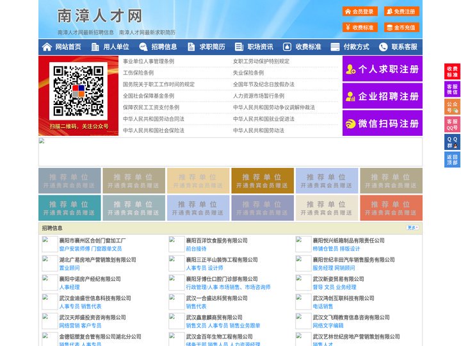
Task: Click the coral red 推荐单位 tile
Action: pyautogui.click(x=391, y=208)
